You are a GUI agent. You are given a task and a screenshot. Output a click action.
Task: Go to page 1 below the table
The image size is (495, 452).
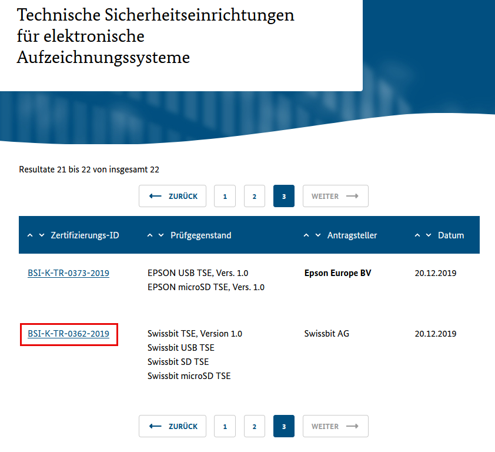pos(225,426)
